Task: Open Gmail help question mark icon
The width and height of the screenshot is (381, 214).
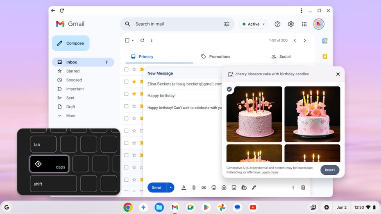Action: pyautogui.click(x=277, y=24)
